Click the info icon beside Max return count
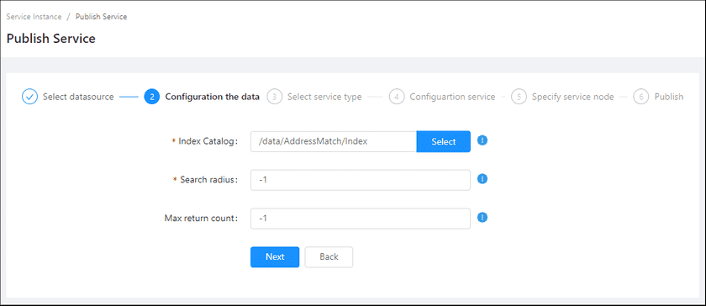The height and width of the screenshot is (306, 706). pyautogui.click(x=482, y=218)
